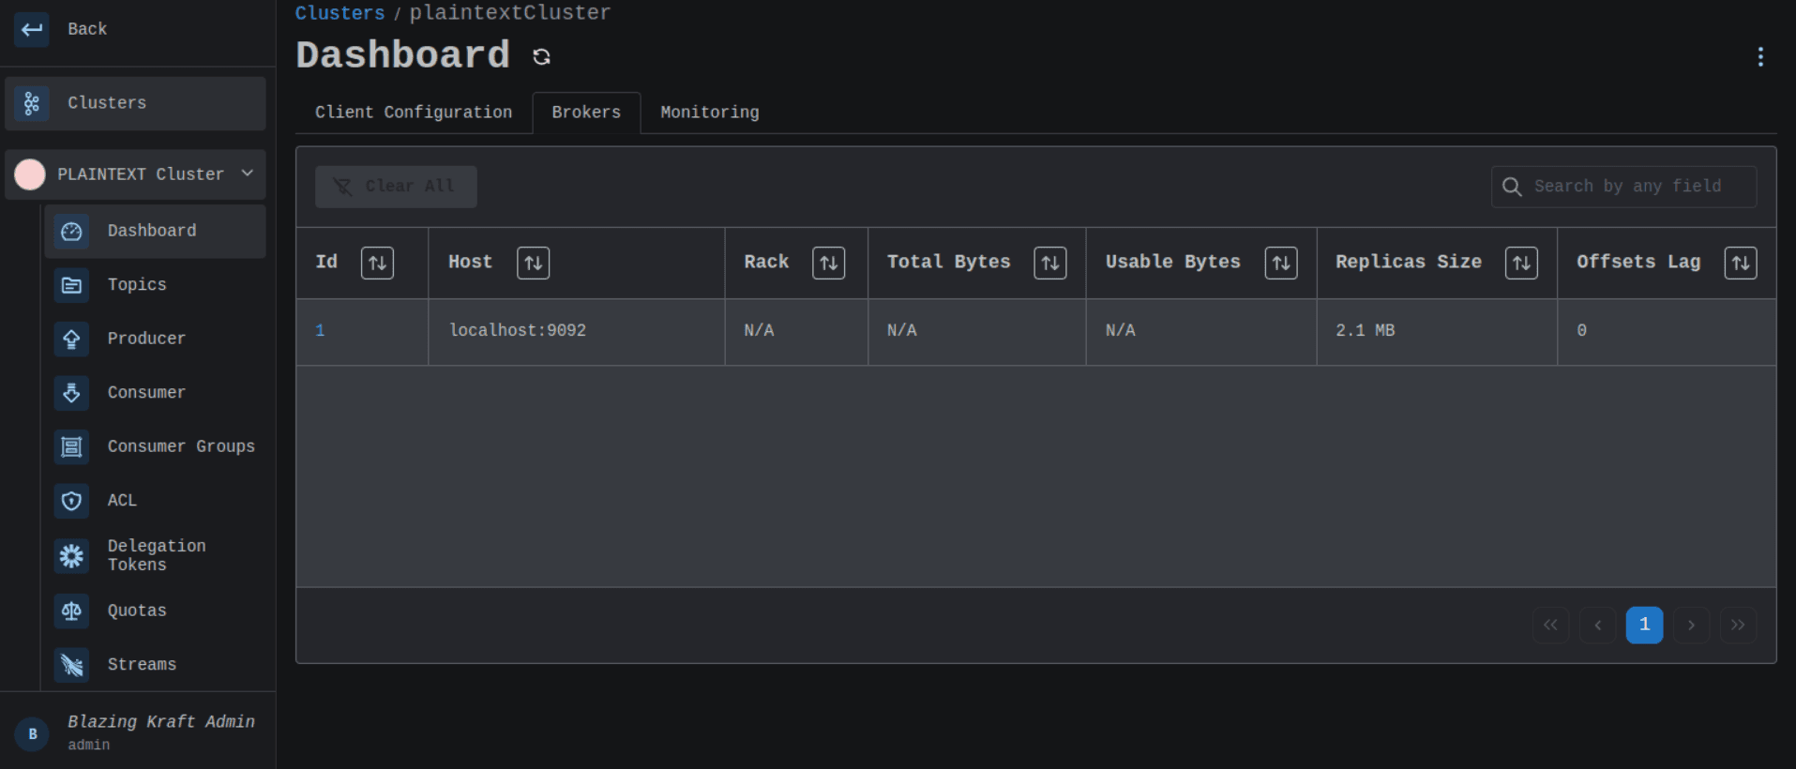Click the Offsets Lag value 0
This screenshot has height=769, width=1796.
click(x=1581, y=330)
